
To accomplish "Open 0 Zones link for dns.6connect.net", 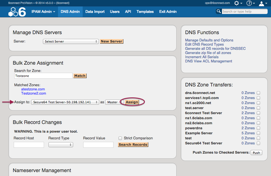I will pos(248,93).
